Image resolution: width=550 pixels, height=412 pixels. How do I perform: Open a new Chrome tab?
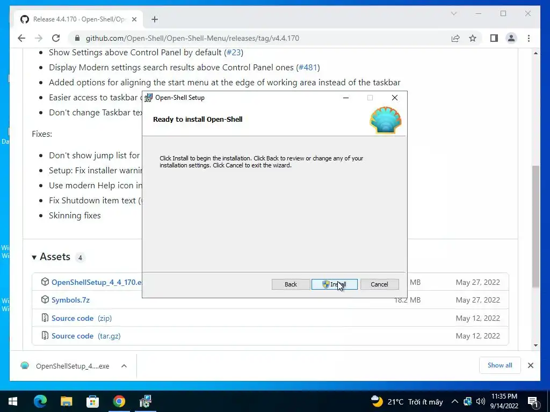point(155,19)
